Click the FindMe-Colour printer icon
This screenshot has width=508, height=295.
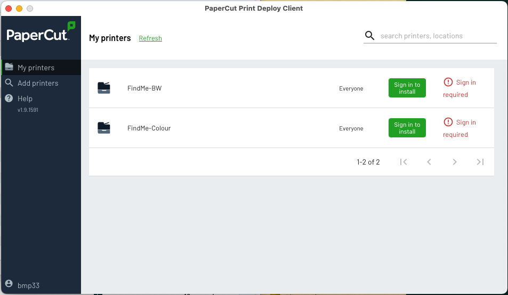point(104,128)
